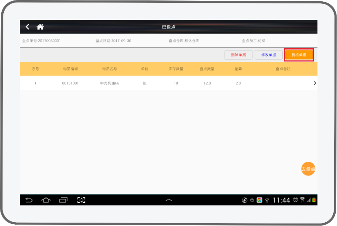Screen dimensions: 337x226
Task: Tap the Wi-Fi signal status icon
Action: 302,200
